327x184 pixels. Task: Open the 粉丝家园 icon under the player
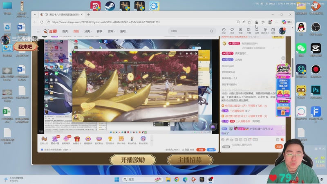(143, 140)
